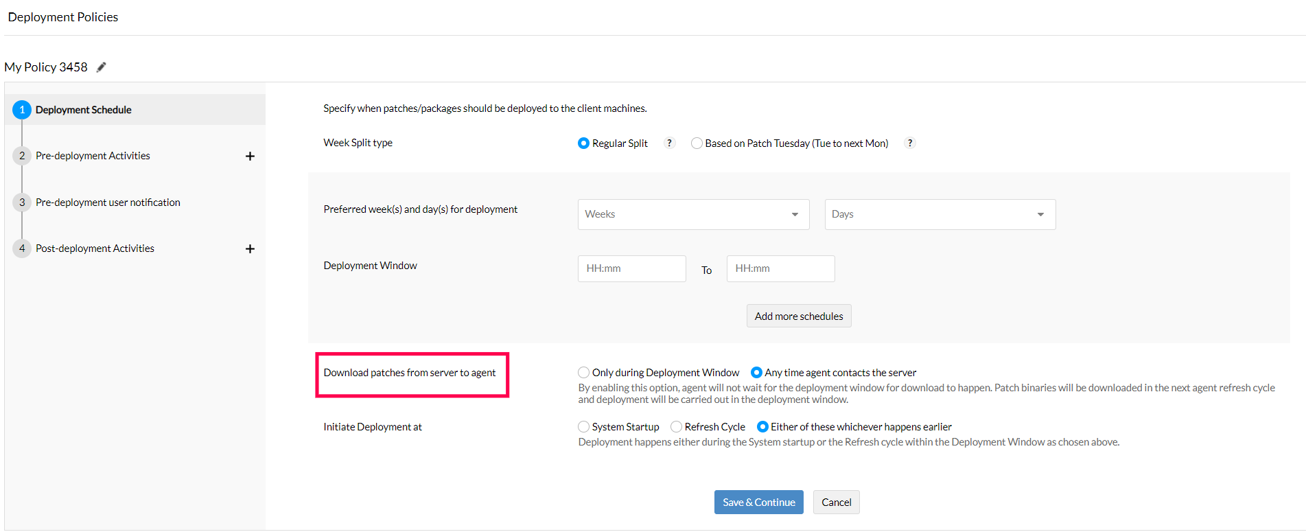This screenshot has height=532, width=1306.
Task: Open the Weeks dropdown
Action: pyautogui.click(x=693, y=214)
